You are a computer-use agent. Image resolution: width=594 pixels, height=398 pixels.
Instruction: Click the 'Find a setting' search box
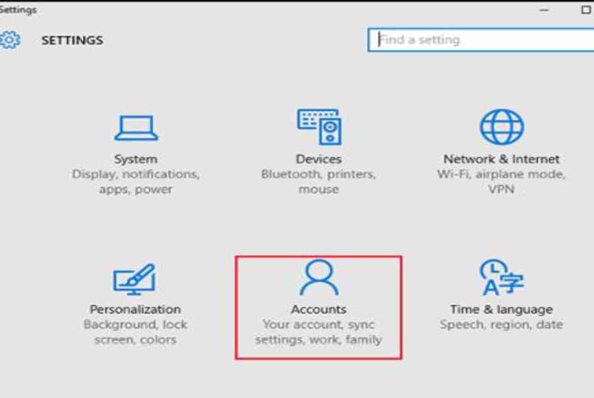(482, 40)
